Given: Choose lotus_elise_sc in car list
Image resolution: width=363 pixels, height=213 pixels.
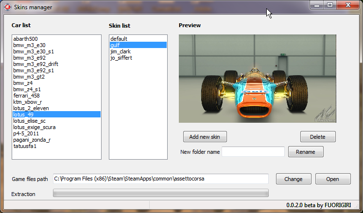Looking at the screenshot, I should click(x=56, y=121).
